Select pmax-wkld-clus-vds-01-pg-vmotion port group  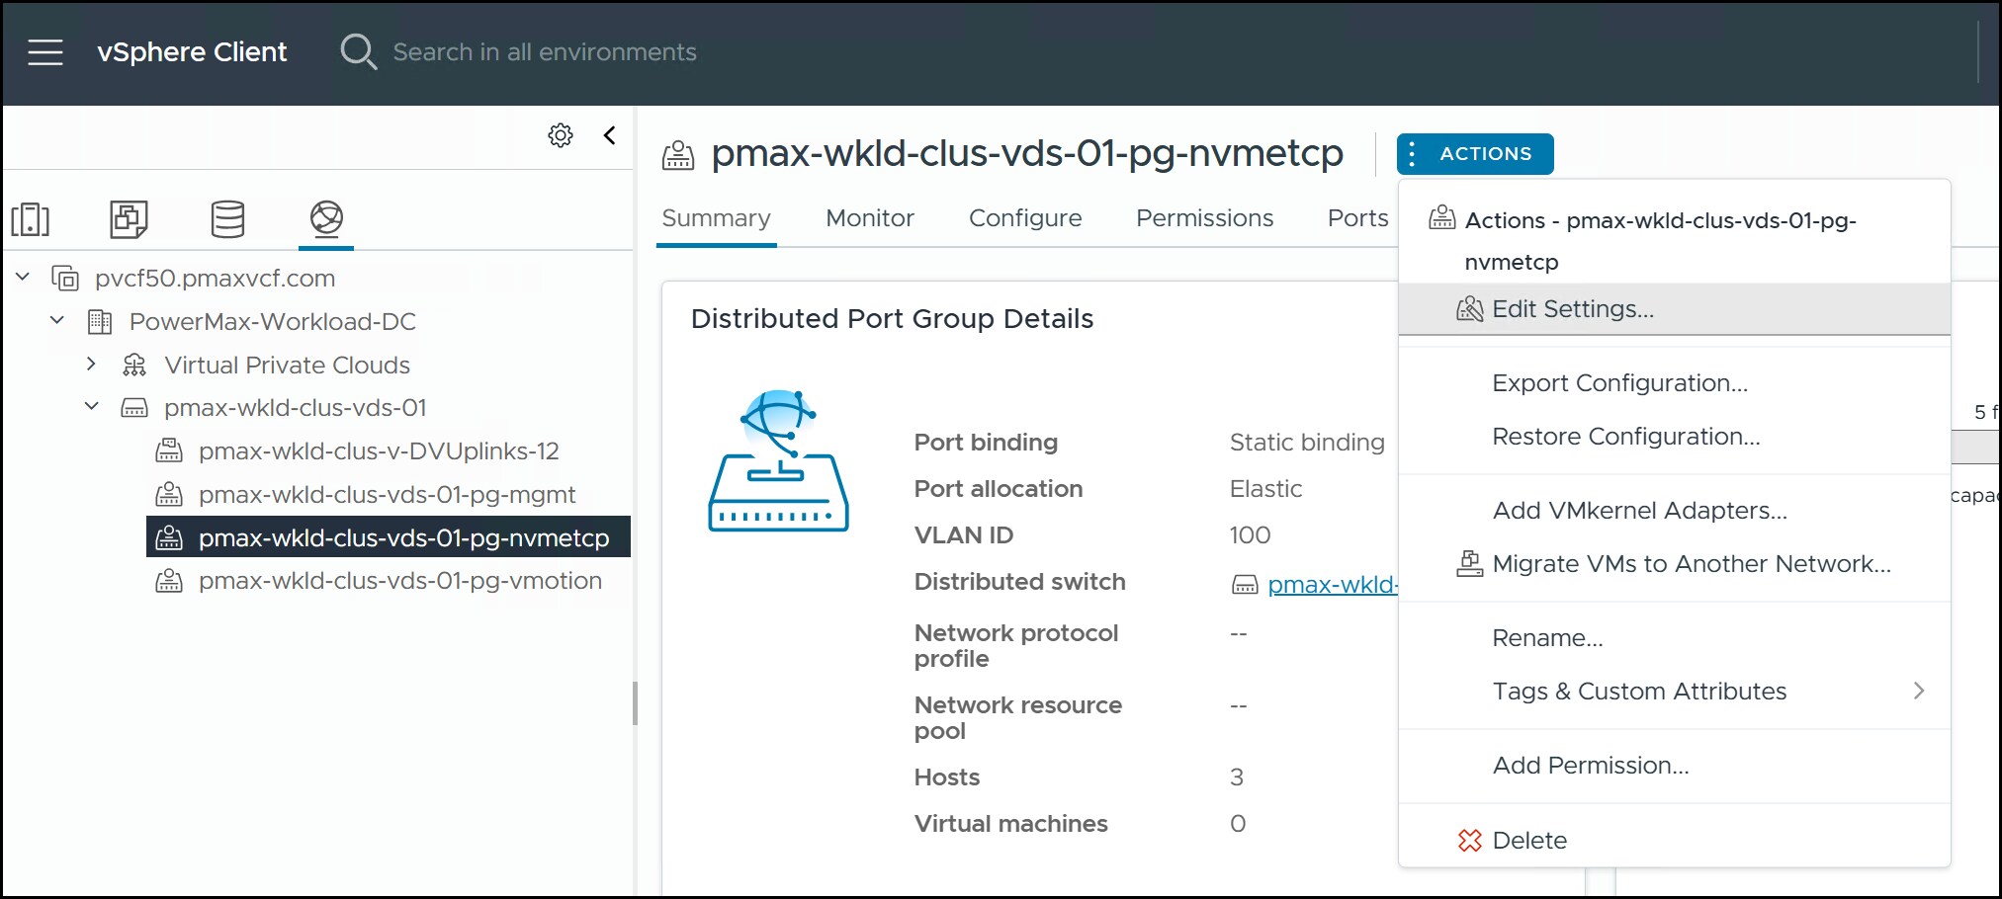click(399, 581)
